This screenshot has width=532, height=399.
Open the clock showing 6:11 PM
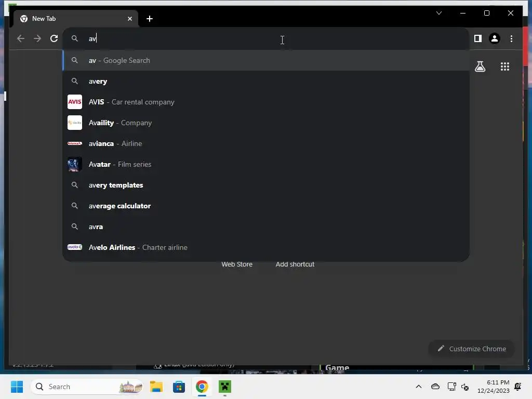coord(494,387)
